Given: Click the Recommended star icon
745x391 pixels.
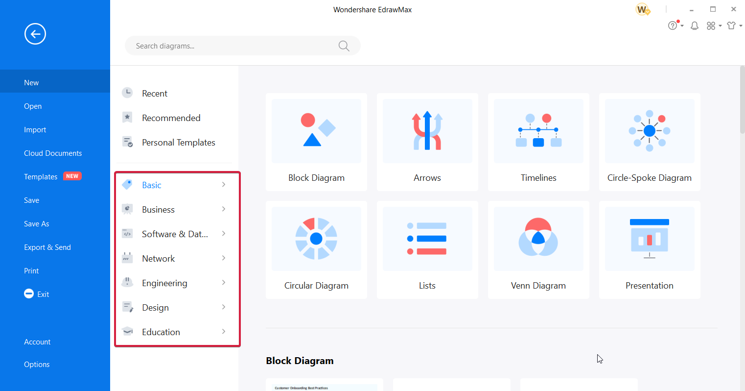Looking at the screenshot, I should point(127,117).
